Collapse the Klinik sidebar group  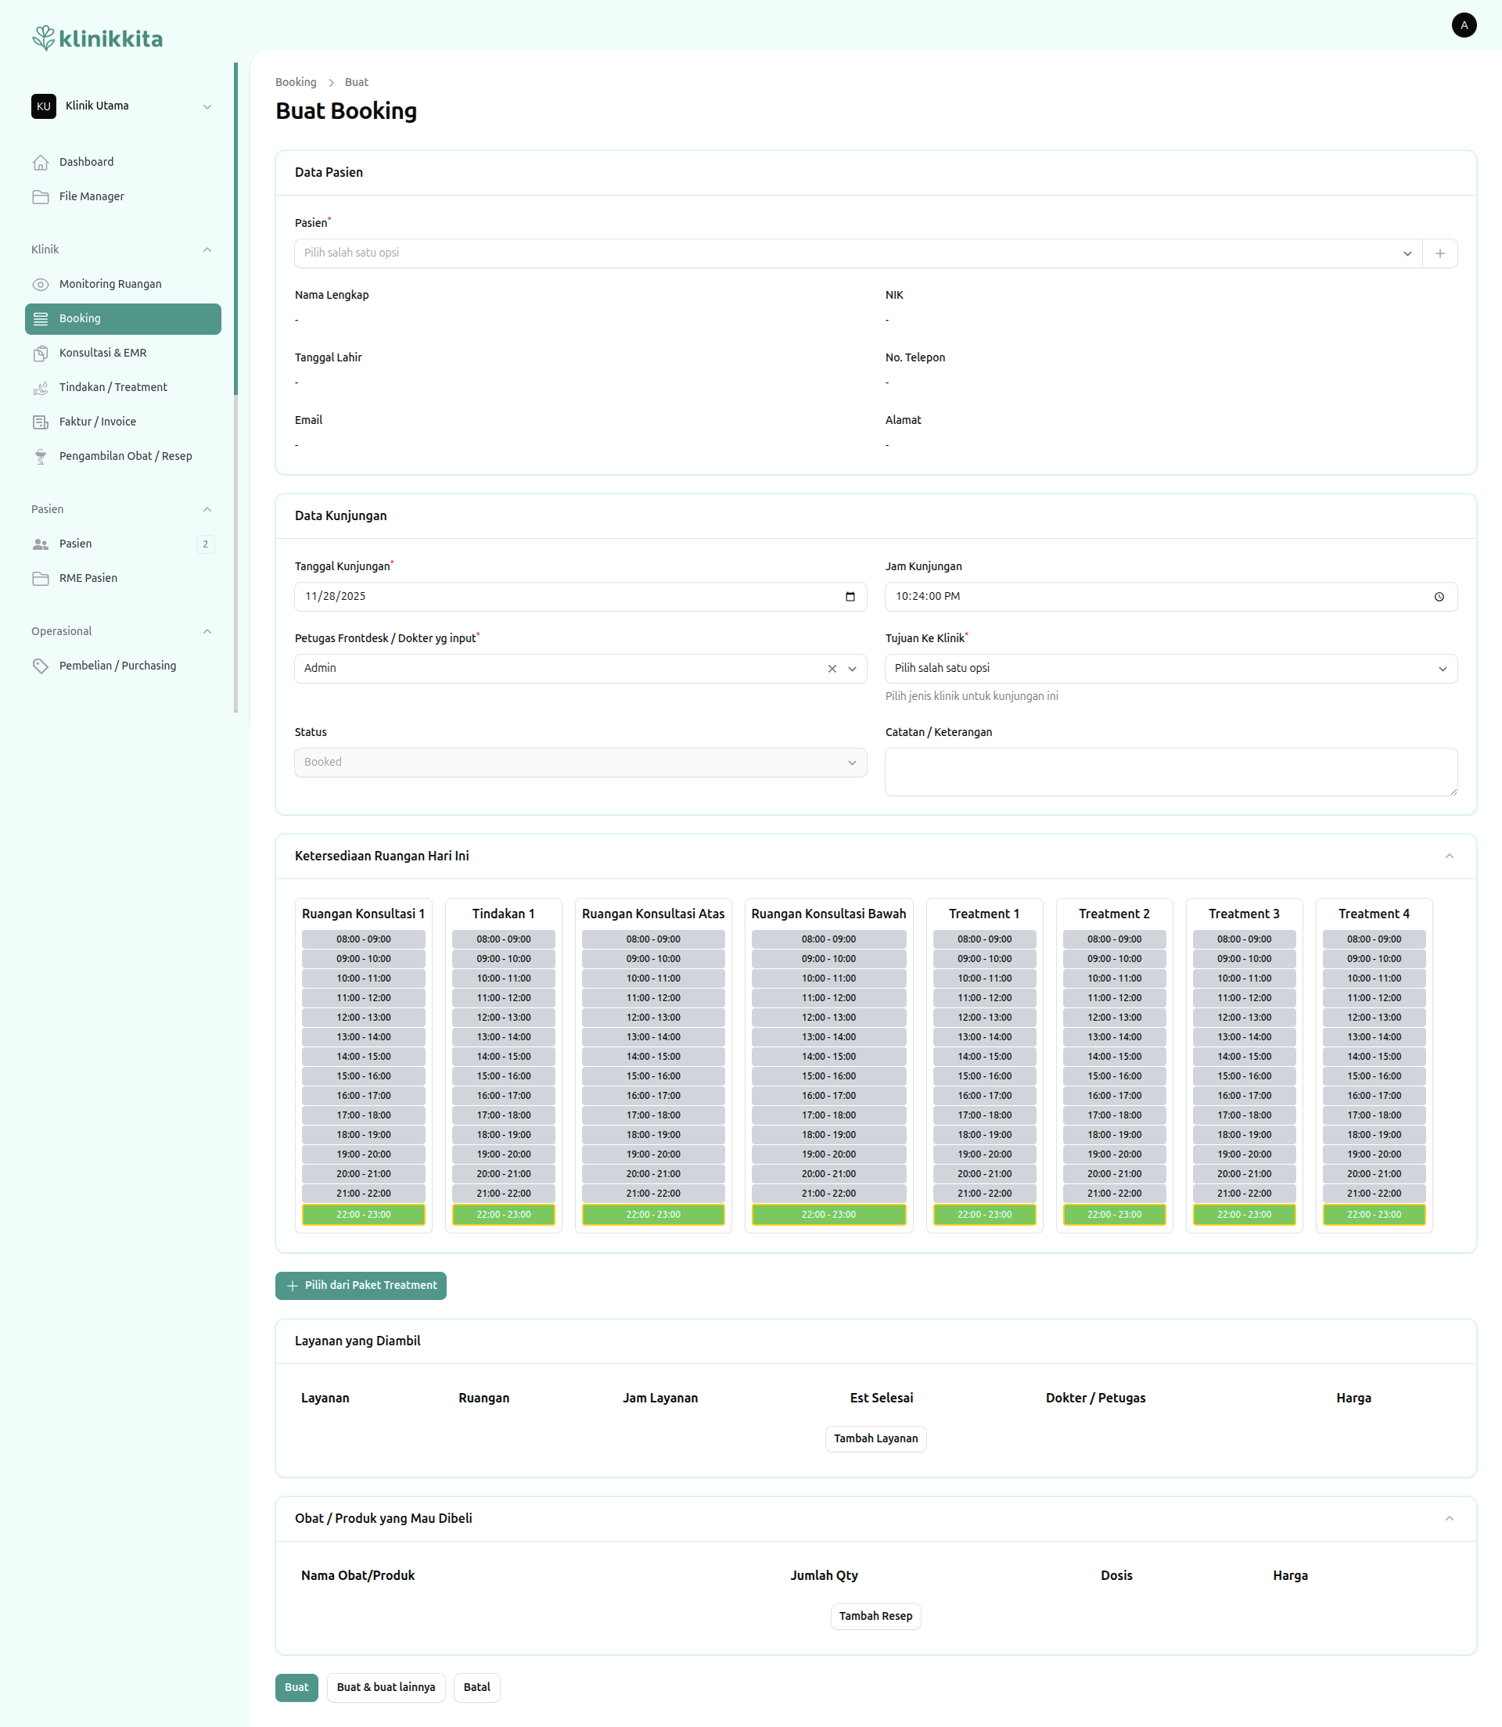pyautogui.click(x=207, y=250)
